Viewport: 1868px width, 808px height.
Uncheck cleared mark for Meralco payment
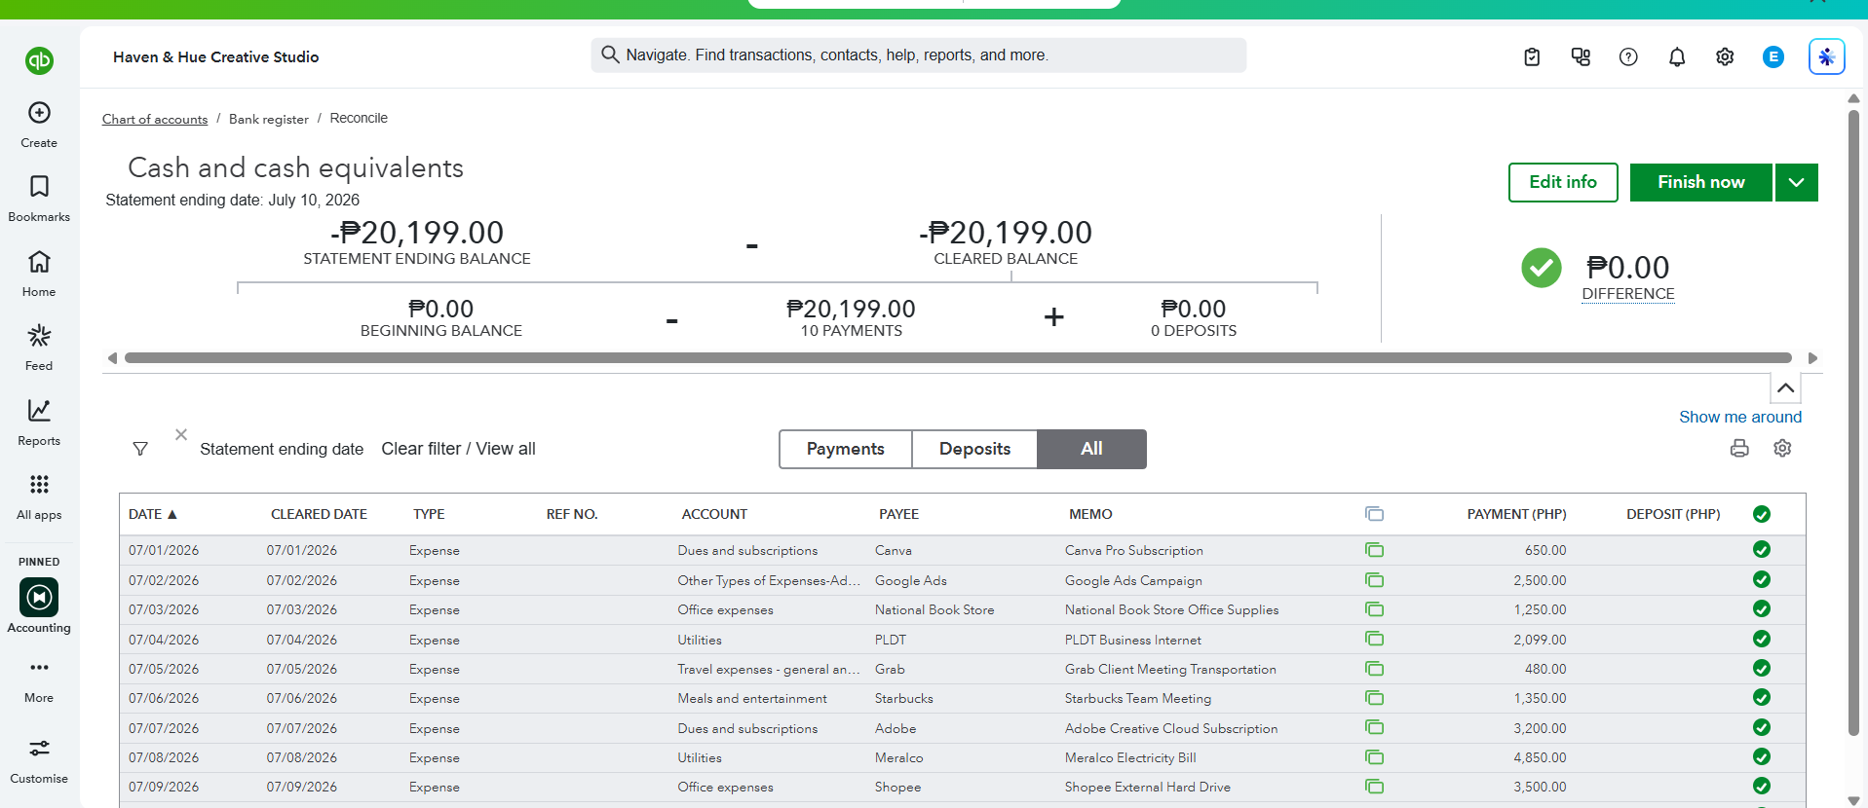click(x=1762, y=757)
